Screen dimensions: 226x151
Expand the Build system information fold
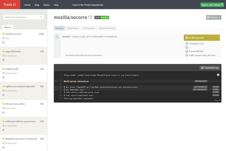56,81
